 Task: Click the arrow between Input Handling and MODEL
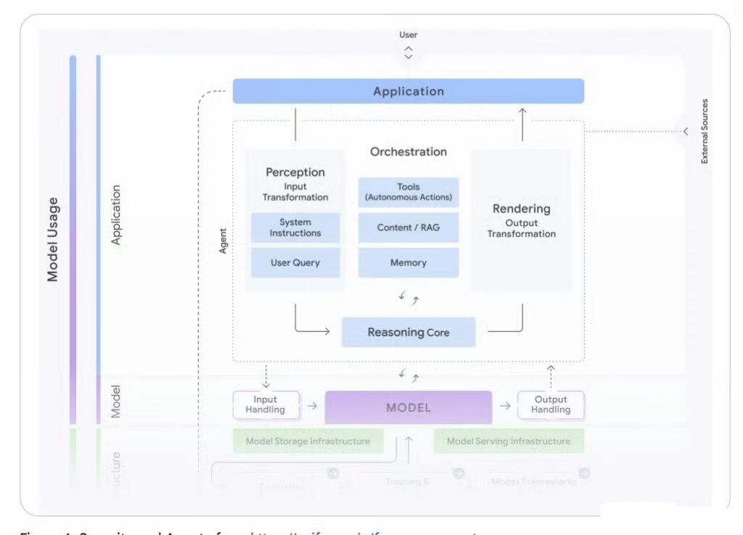(312, 406)
